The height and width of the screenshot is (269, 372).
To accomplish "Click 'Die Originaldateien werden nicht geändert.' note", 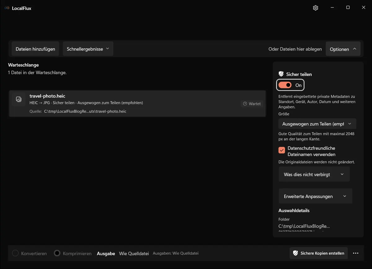I will click(x=317, y=162).
